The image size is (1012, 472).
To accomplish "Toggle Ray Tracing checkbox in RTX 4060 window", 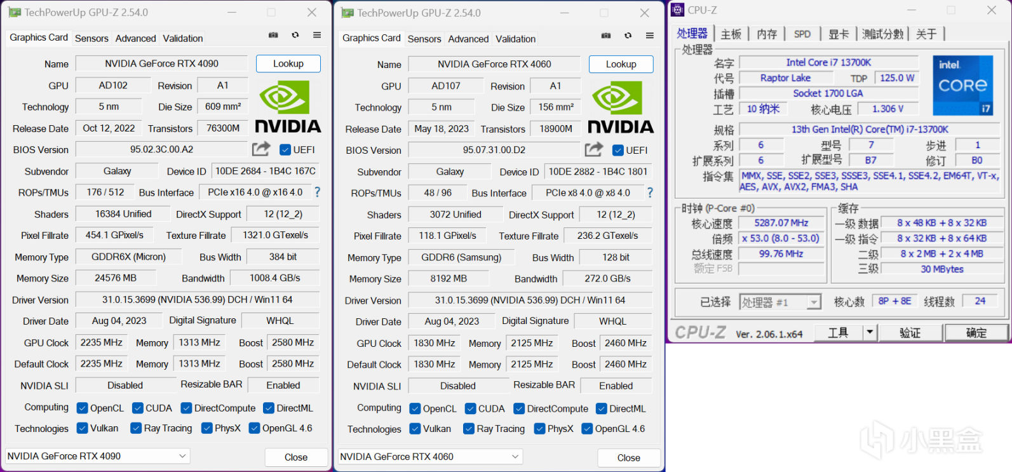I will (469, 429).
